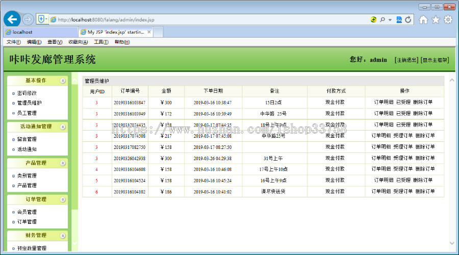459x255 pixels.
Task: View 订单明细 for order 20190316104524
Action: [384, 180]
